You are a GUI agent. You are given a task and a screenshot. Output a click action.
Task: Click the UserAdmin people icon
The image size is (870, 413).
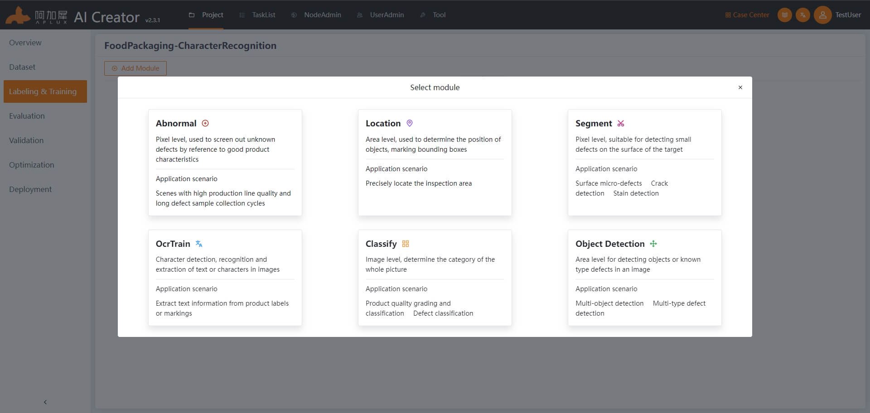click(x=360, y=15)
